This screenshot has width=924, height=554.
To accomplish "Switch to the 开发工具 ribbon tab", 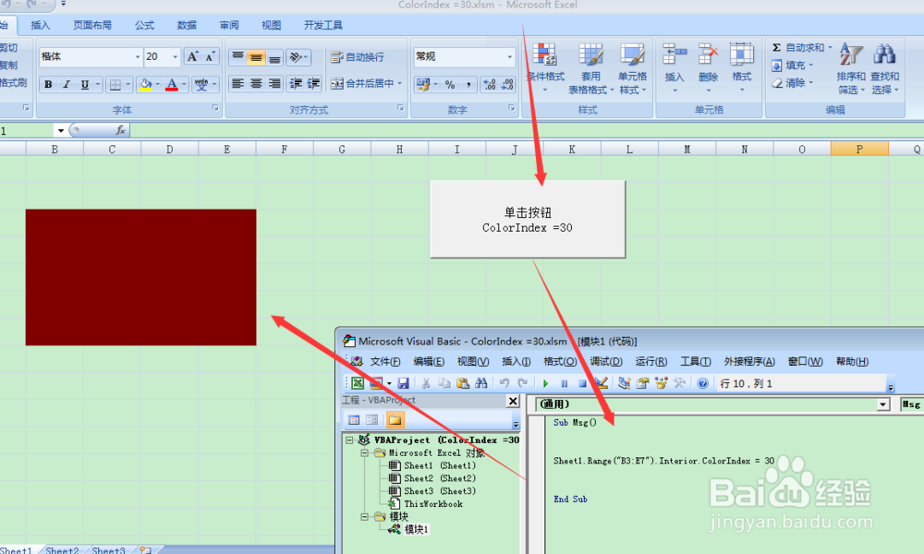I will [x=322, y=25].
